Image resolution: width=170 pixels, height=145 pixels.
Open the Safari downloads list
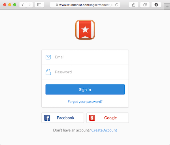(x=156, y=5)
